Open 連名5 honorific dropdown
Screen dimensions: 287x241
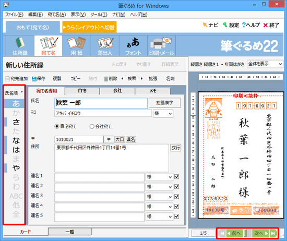(x=159, y=216)
